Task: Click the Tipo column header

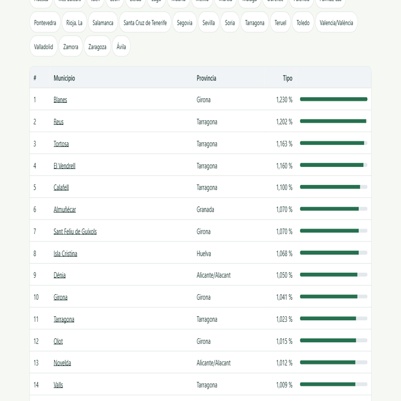Action: coord(287,78)
